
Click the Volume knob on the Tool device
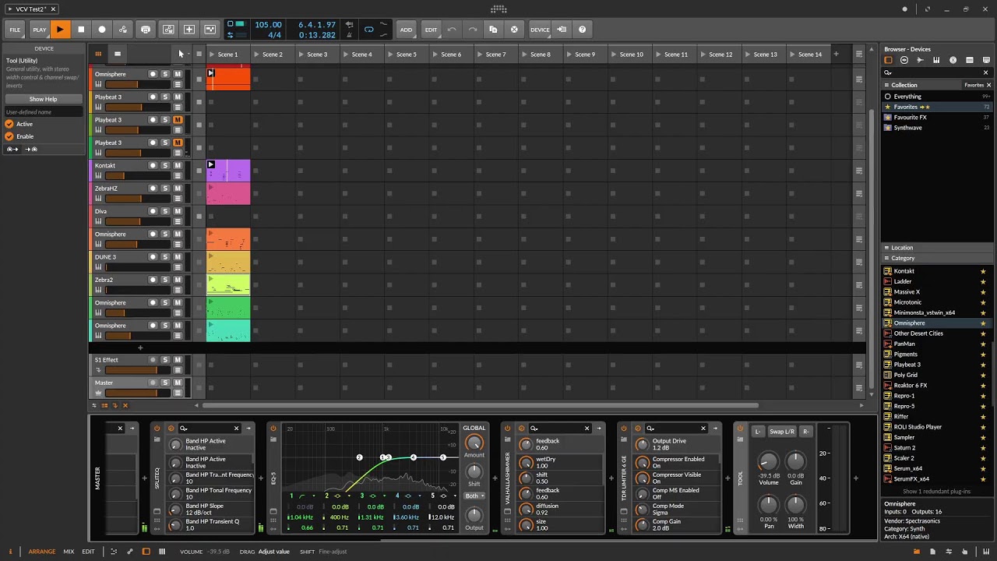tap(768, 462)
